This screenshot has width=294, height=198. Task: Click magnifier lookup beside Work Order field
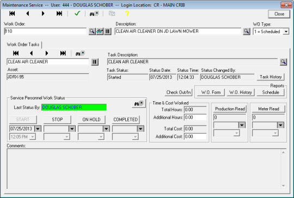coord(92,32)
